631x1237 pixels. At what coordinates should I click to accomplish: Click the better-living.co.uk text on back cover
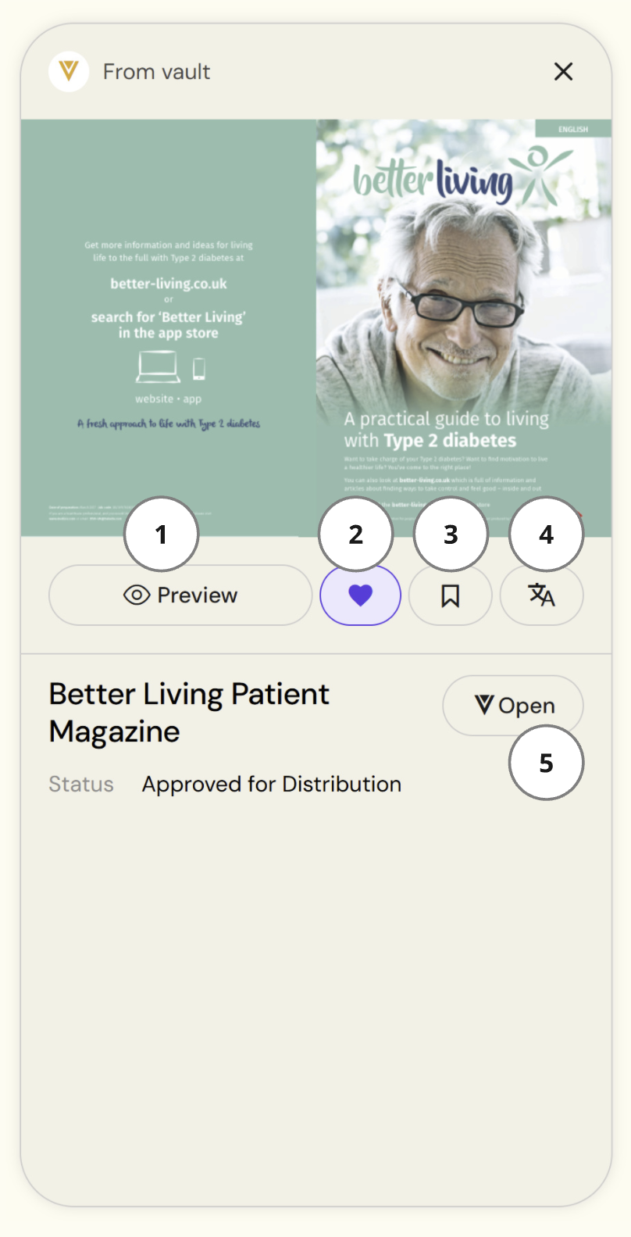[169, 284]
